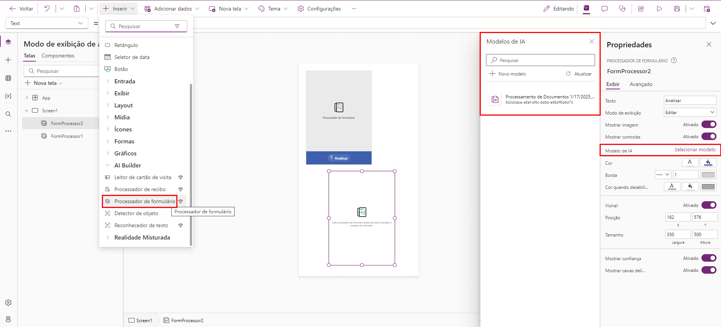Click the Save disk icon
The height and width of the screenshot is (327, 721).
pyautogui.click(x=677, y=9)
